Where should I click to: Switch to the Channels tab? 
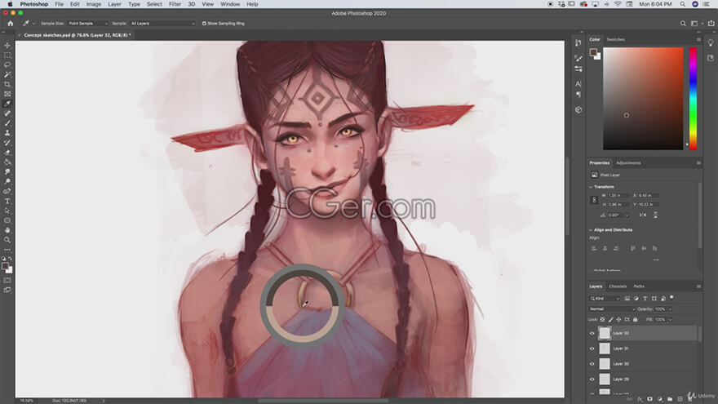point(618,286)
